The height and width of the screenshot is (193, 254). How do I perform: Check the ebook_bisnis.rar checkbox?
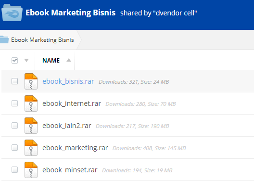point(14,81)
